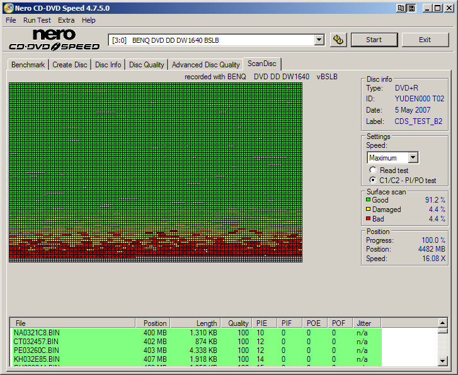458x375 pixels.
Task: Click the surface scan block map
Action: [156, 172]
